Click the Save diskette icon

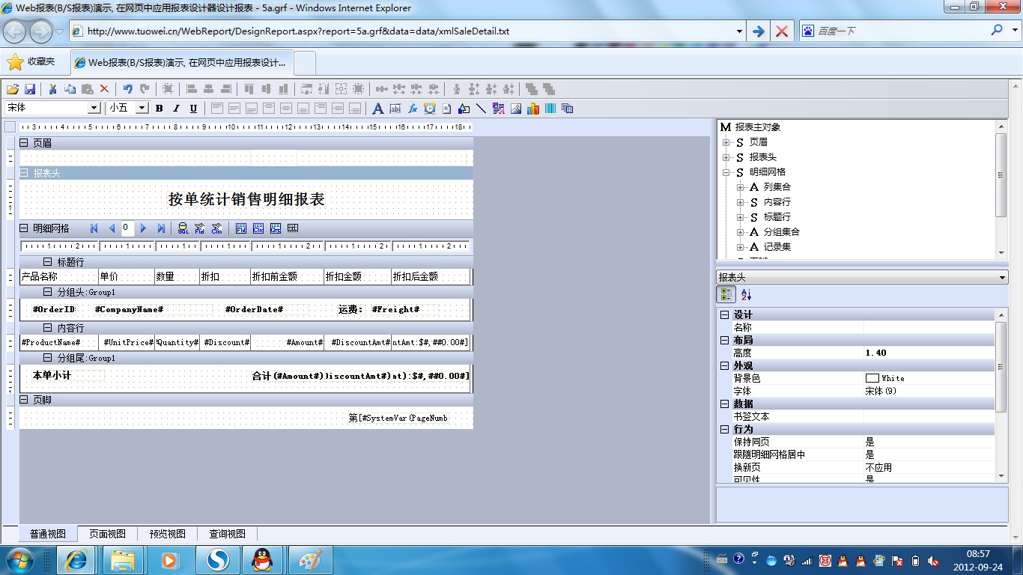tap(31, 88)
